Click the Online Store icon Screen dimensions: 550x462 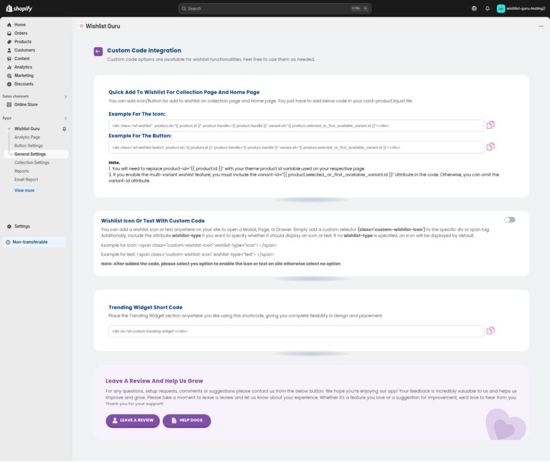9,105
